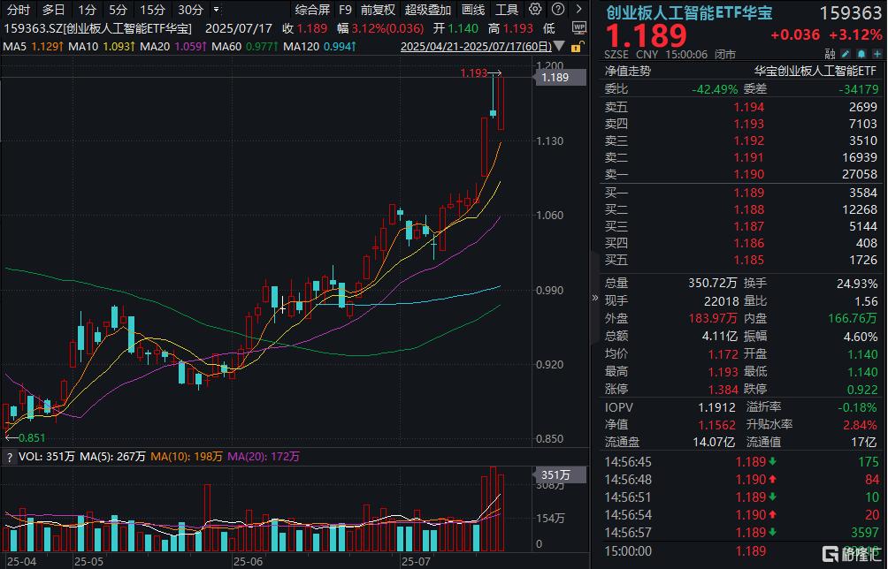
Task: Switch to 分时 intraday chart tab
Action: [19, 10]
